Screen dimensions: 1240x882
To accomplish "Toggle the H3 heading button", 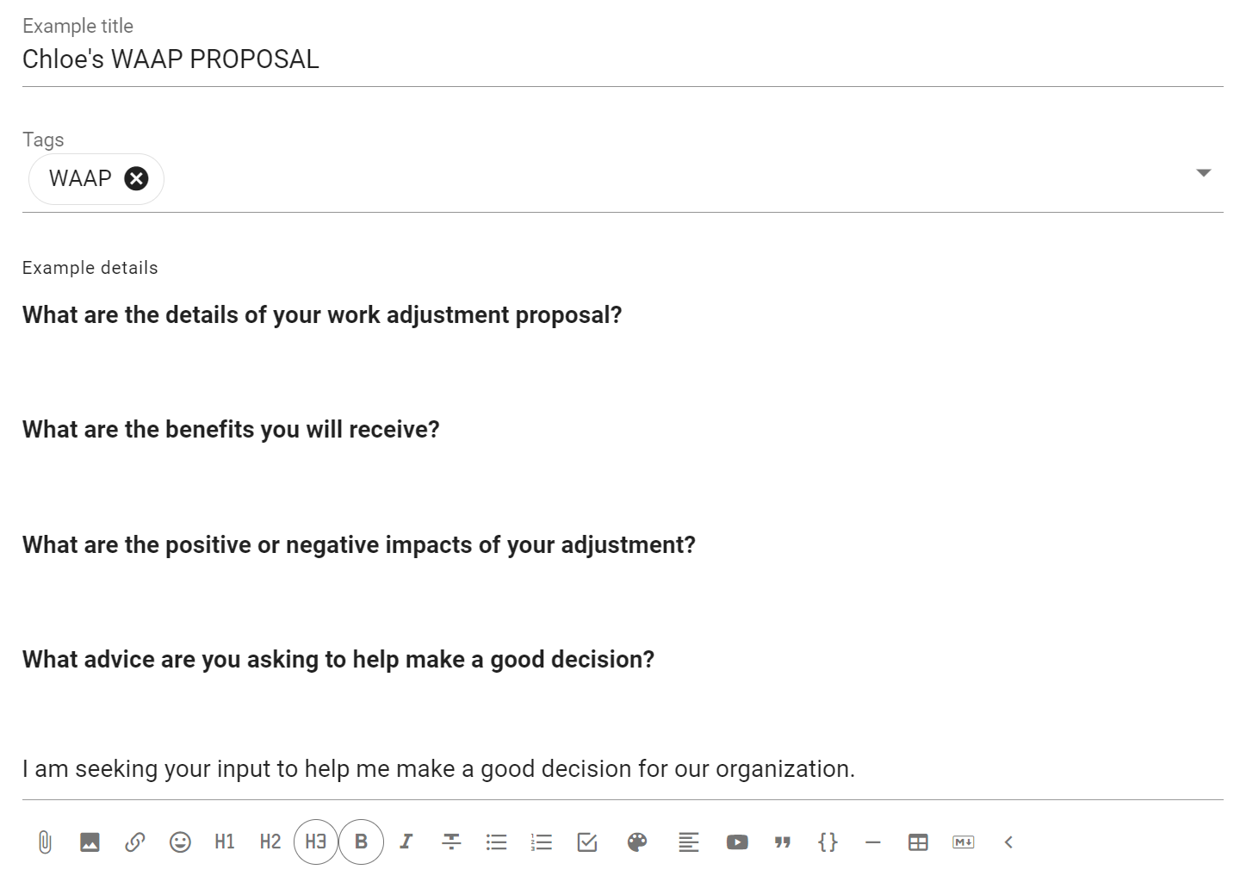I will (316, 842).
